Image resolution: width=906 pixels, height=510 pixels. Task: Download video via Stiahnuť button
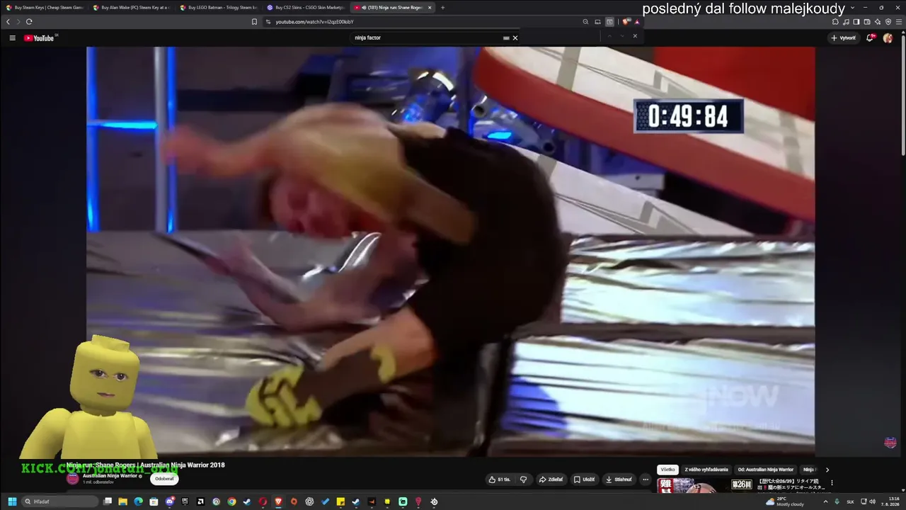pyautogui.click(x=619, y=480)
